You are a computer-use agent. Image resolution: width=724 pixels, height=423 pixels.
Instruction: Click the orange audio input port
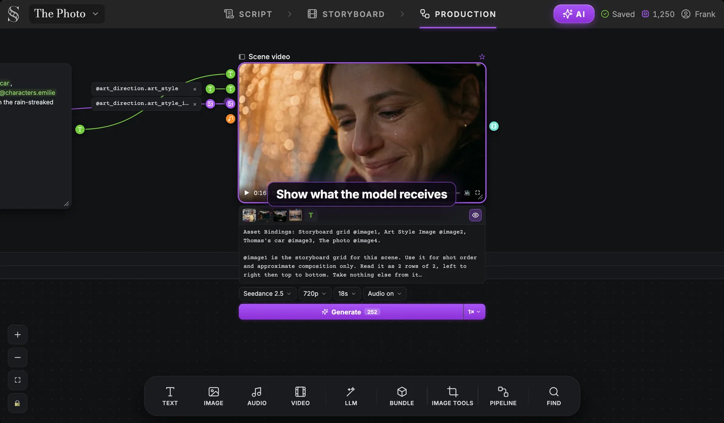pos(230,119)
